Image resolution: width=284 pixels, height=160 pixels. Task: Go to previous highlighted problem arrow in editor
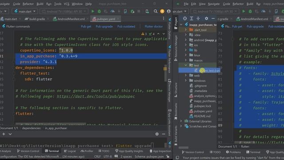(x=158, y=34)
